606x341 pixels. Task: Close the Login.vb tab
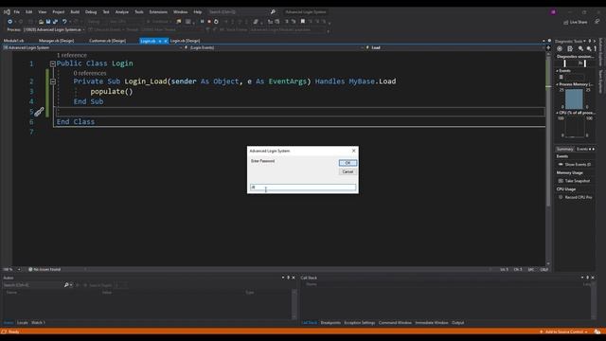(x=166, y=41)
